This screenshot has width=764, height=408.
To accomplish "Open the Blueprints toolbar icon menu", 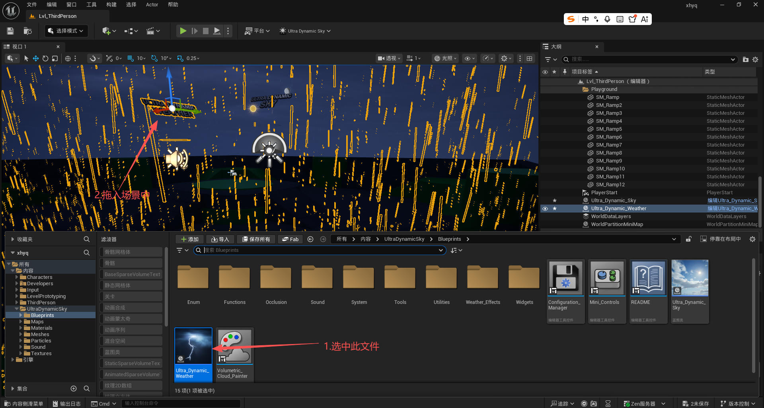I will point(131,31).
